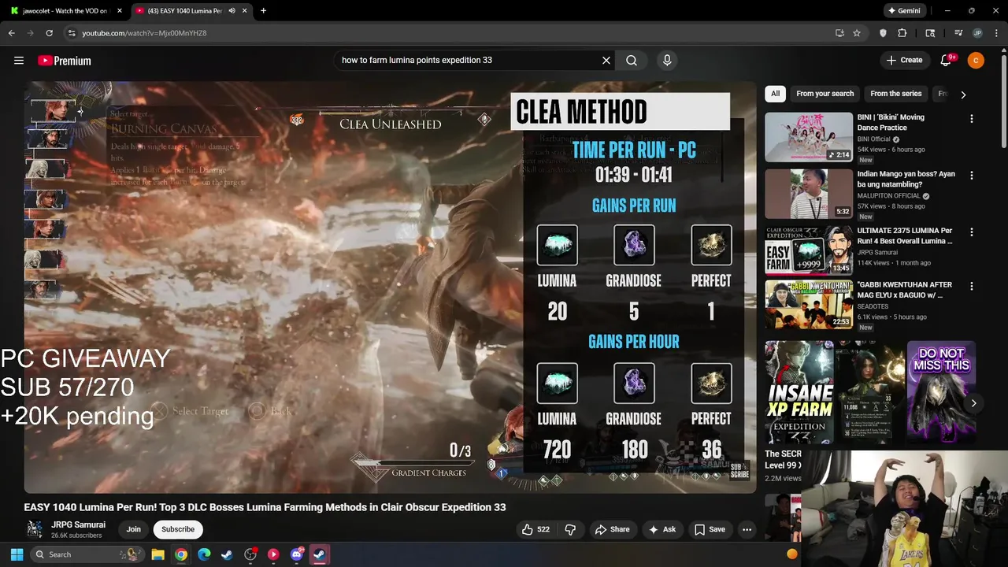Open more actions ellipsis below the video

[747, 529]
